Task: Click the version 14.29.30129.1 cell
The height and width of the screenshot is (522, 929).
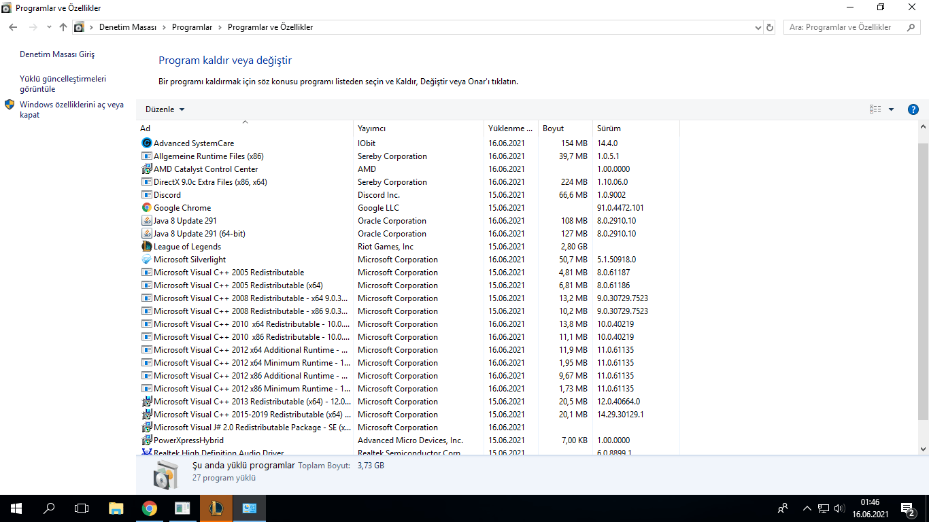Action: coord(620,415)
